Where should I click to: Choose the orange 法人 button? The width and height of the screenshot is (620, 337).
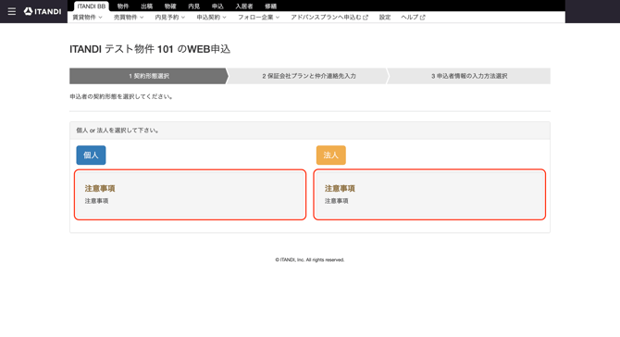331,155
